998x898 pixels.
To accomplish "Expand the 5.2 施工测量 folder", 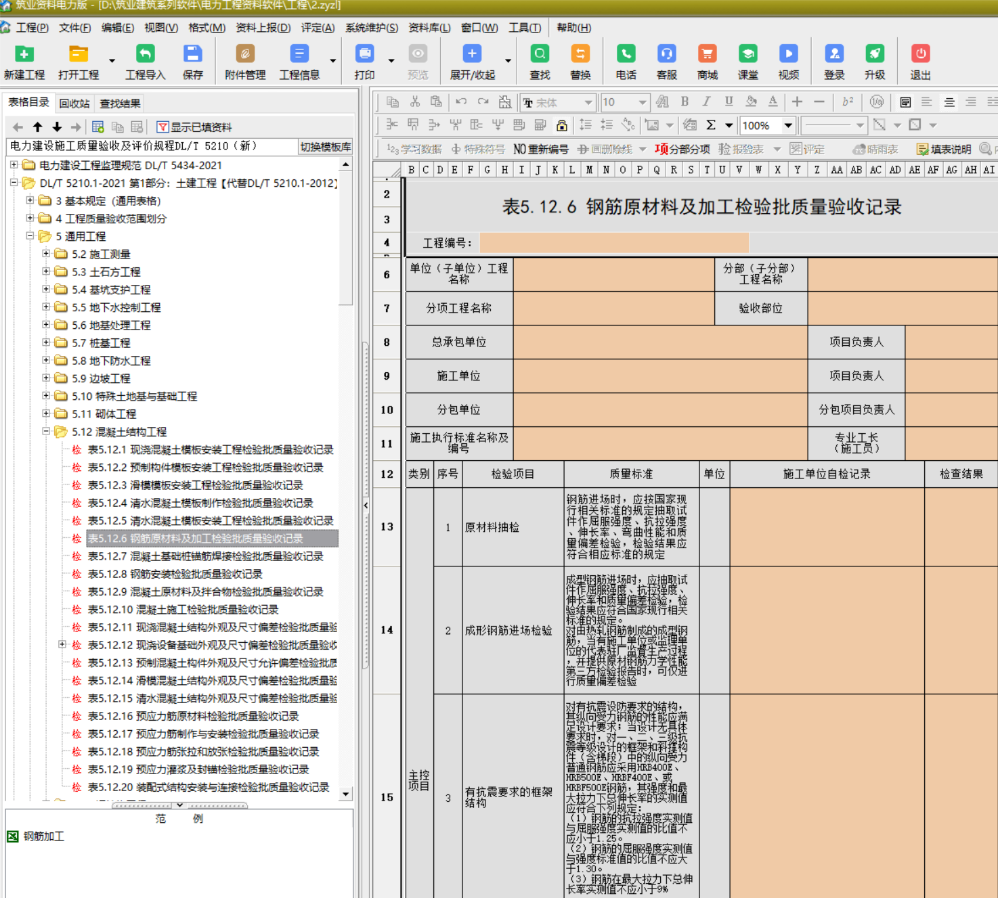I will point(46,253).
